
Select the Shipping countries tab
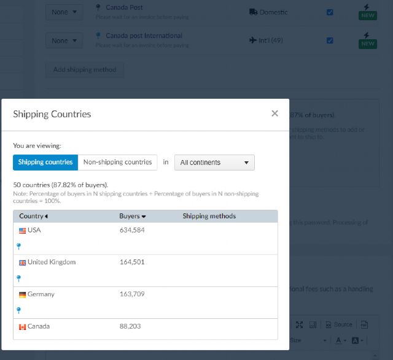click(x=45, y=162)
